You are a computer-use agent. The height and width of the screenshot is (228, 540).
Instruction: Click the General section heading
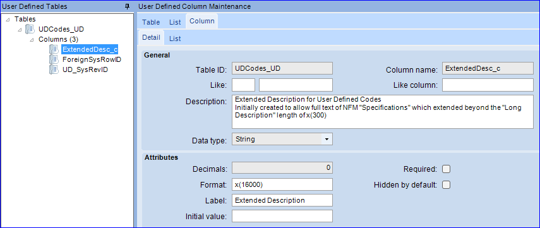coord(157,55)
